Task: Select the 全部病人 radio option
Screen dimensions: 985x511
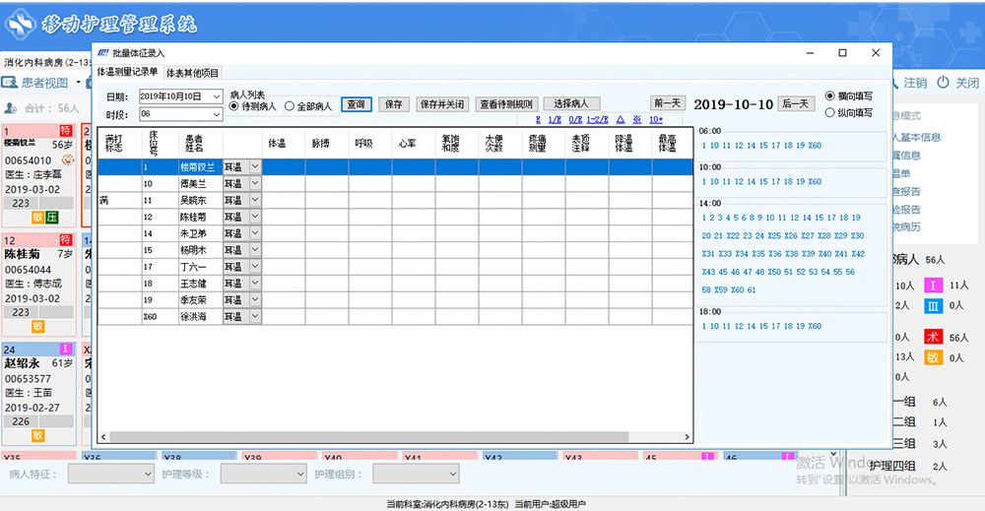Action: pyautogui.click(x=289, y=106)
